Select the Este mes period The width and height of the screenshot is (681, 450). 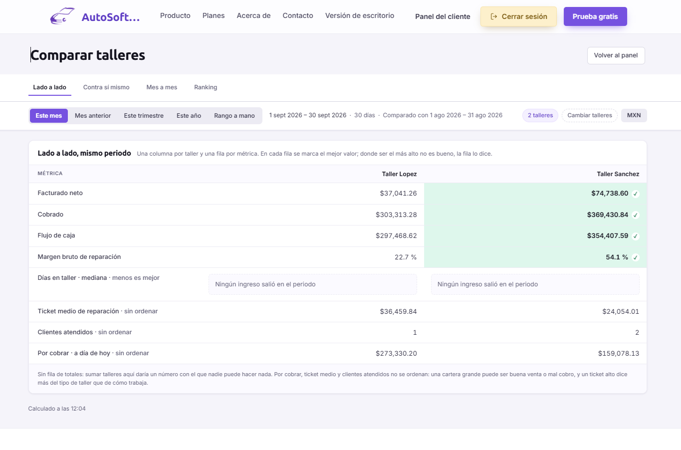point(49,116)
